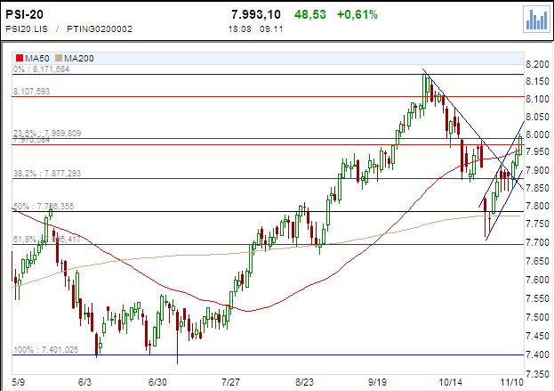The height and width of the screenshot is (391, 554).
Task: Click the 38,2% : 7.877,293 Fibonacci label
Action: pyautogui.click(x=47, y=174)
